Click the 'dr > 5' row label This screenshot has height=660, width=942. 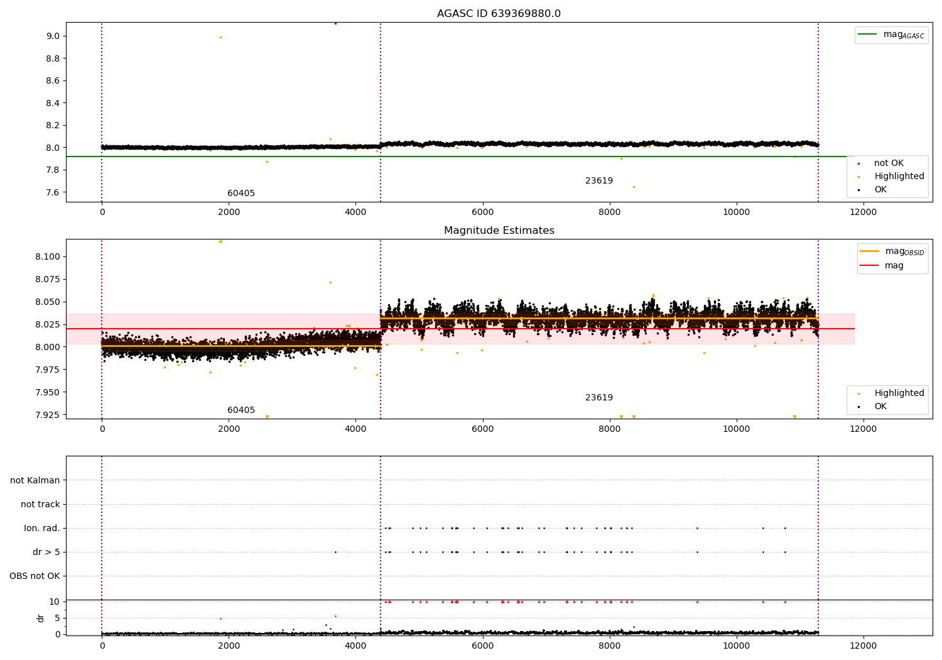coord(46,553)
